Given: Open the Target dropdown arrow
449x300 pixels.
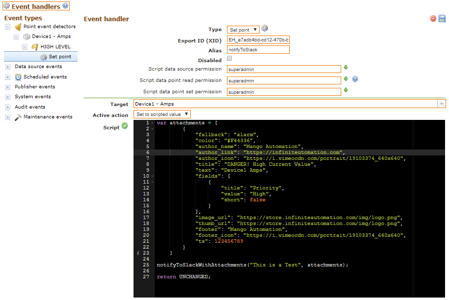Looking at the screenshot, I should [x=441, y=104].
